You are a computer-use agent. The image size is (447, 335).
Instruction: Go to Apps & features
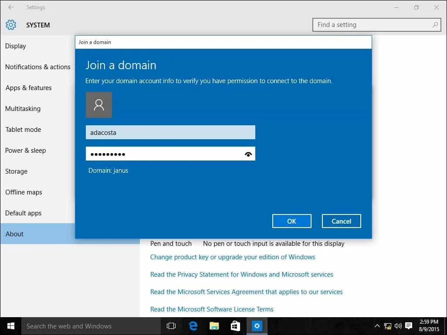pyautogui.click(x=28, y=88)
